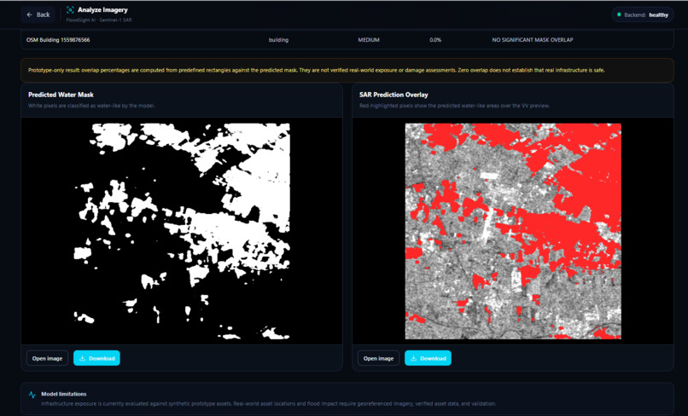Click the Analyze Imagery scan icon
Viewport: 688px width, 416px height.
tap(70, 9)
